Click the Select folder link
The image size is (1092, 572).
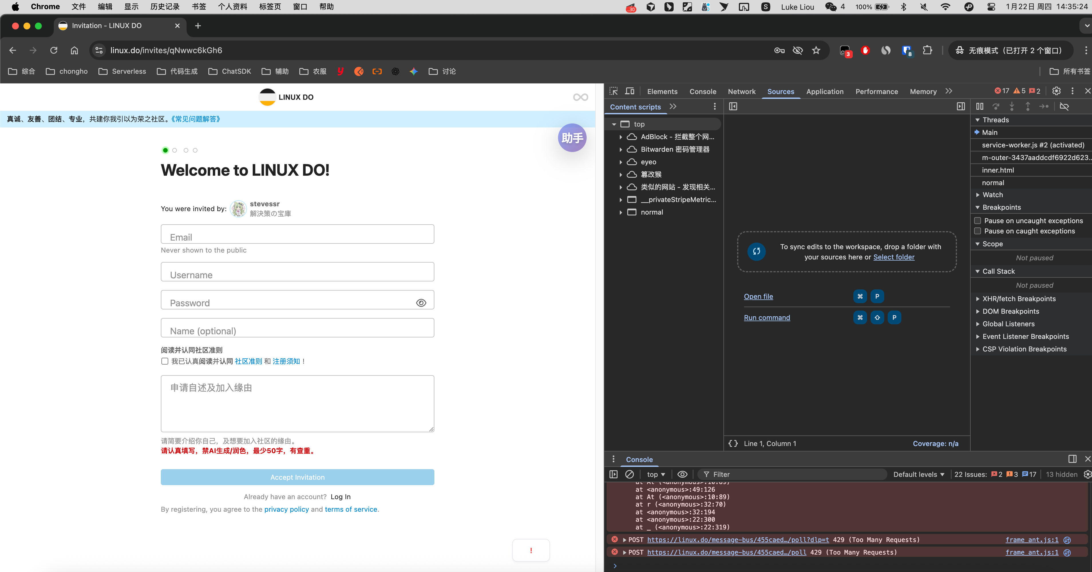click(894, 257)
